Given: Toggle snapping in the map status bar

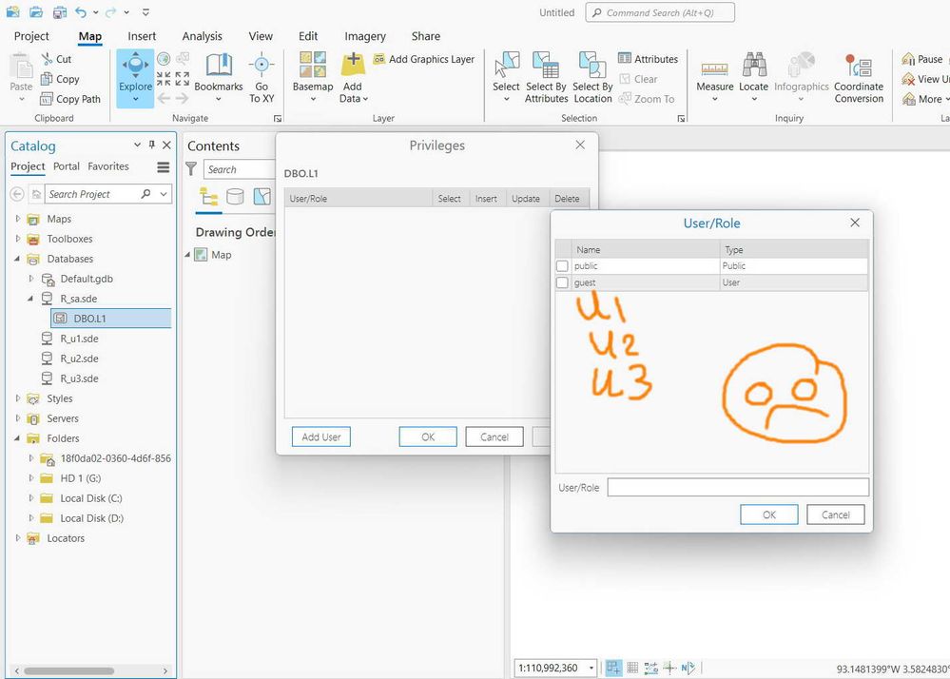Looking at the screenshot, I should [613, 668].
